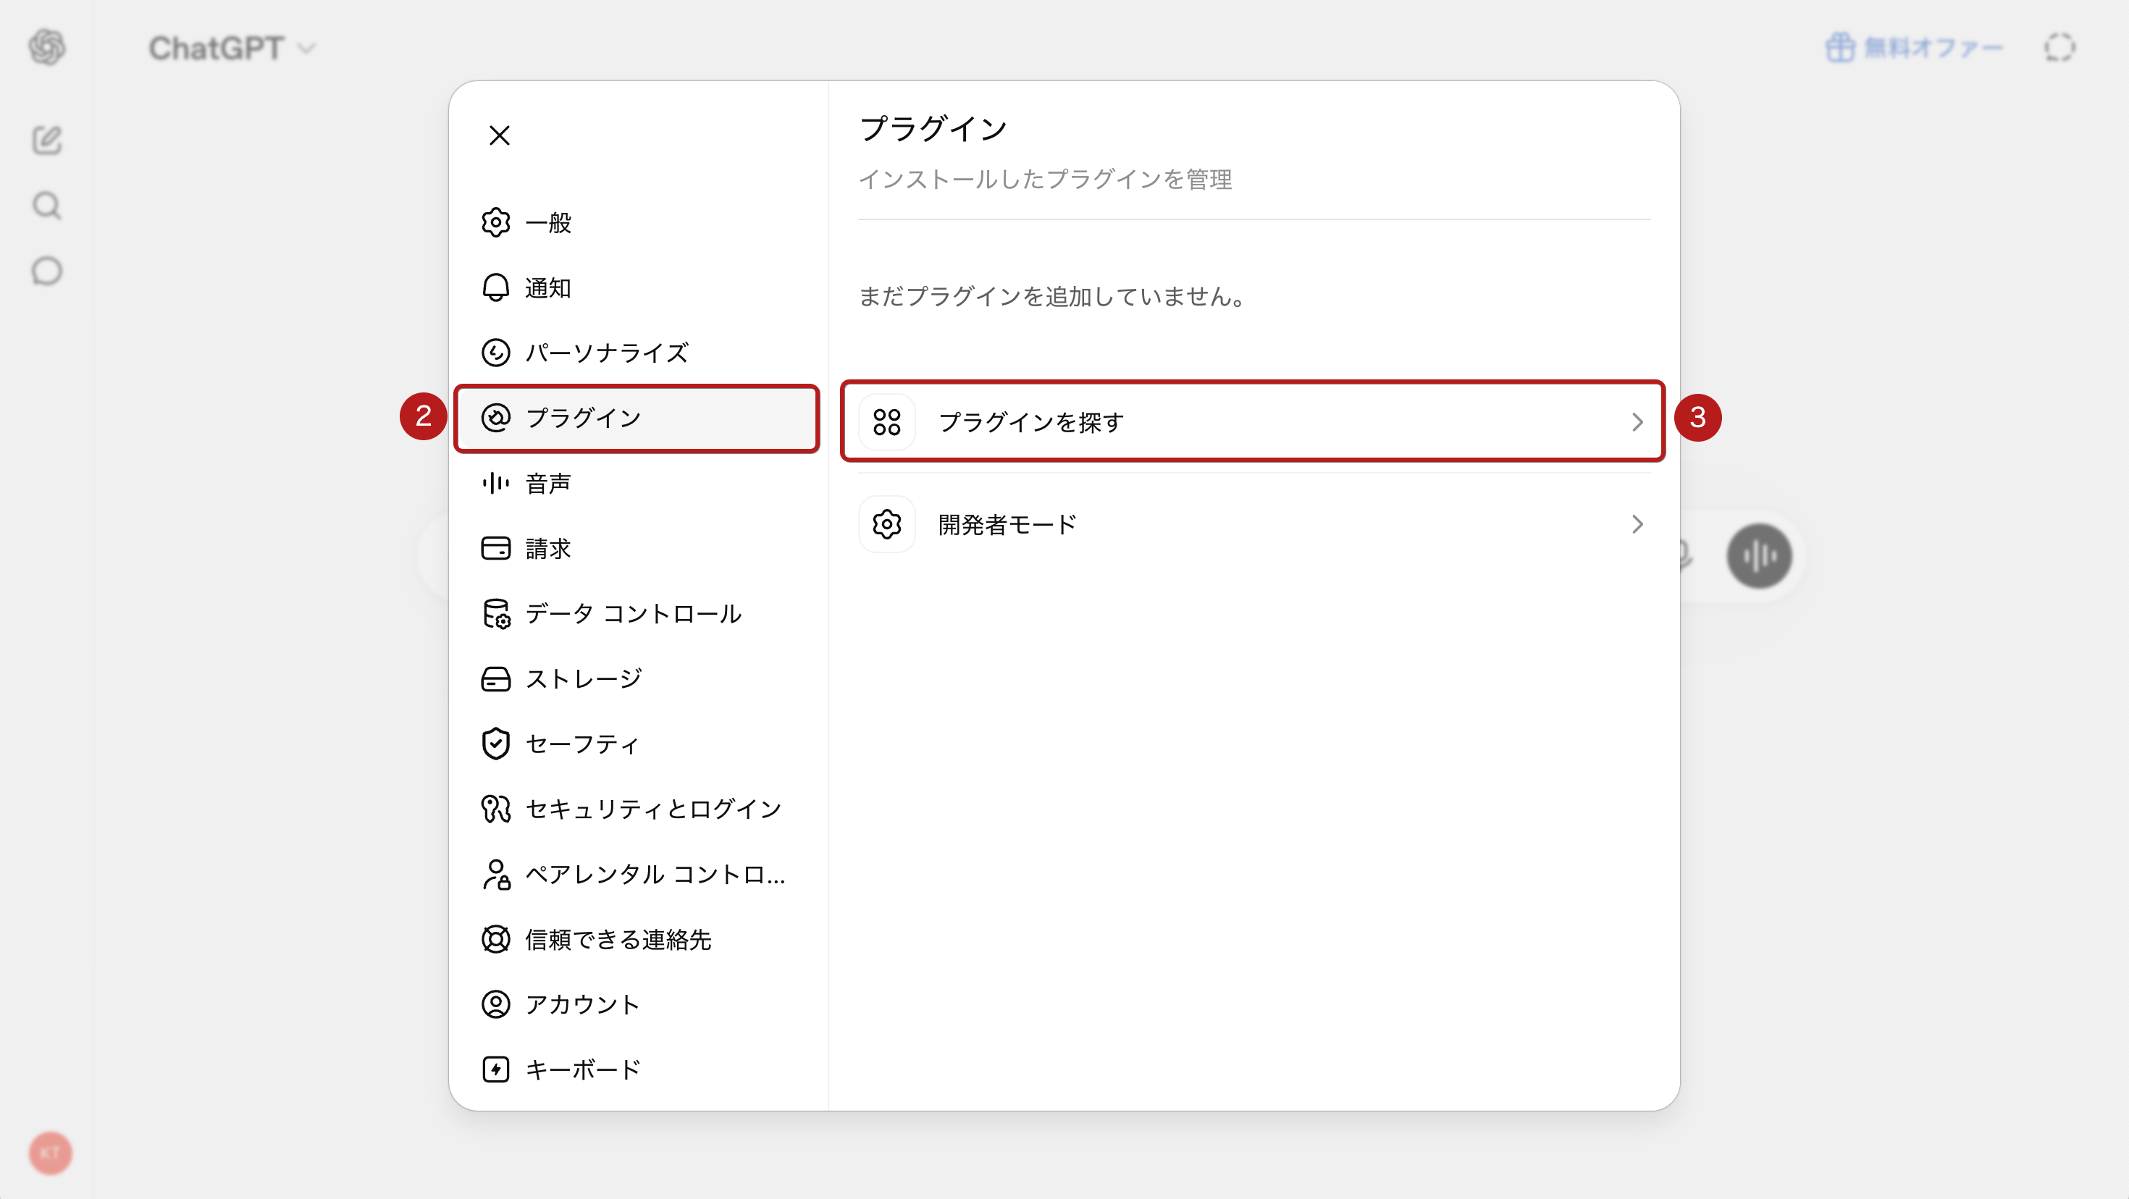Open the KT profile avatar menu
The image size is (2129, 1199).
pyautogui.click(x=51, y=1153)
